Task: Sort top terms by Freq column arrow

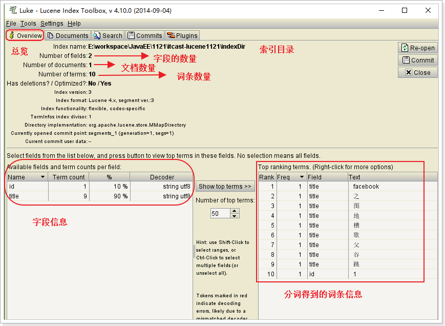Action: pyautogui.click(x=302, y=177)
